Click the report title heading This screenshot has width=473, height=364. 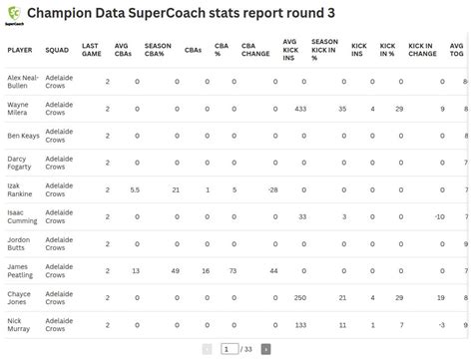tap(181, 13)
